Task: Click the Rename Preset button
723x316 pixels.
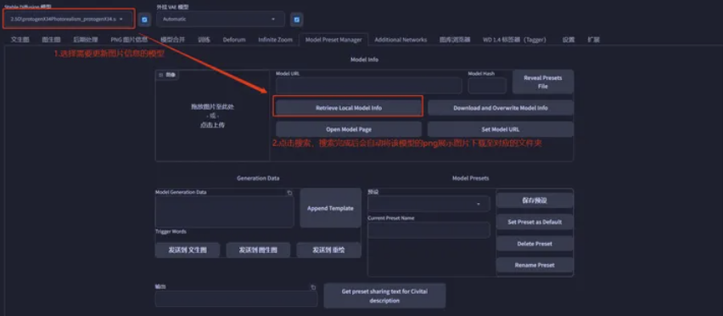Action: click(x=535, y=265)
